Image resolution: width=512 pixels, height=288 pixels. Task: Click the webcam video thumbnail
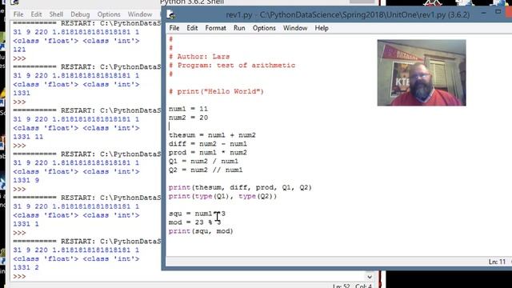(x=422, y=73)
